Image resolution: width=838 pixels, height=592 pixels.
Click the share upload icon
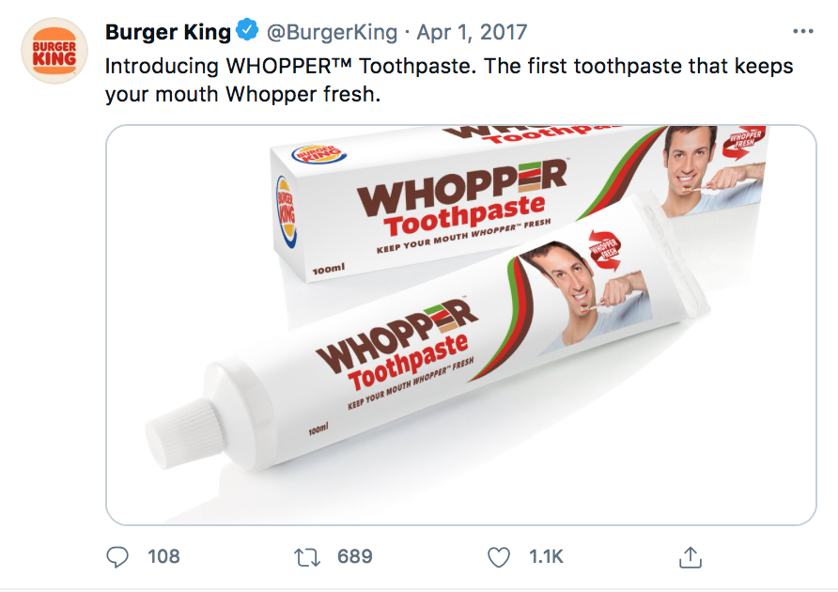point(691,557)
